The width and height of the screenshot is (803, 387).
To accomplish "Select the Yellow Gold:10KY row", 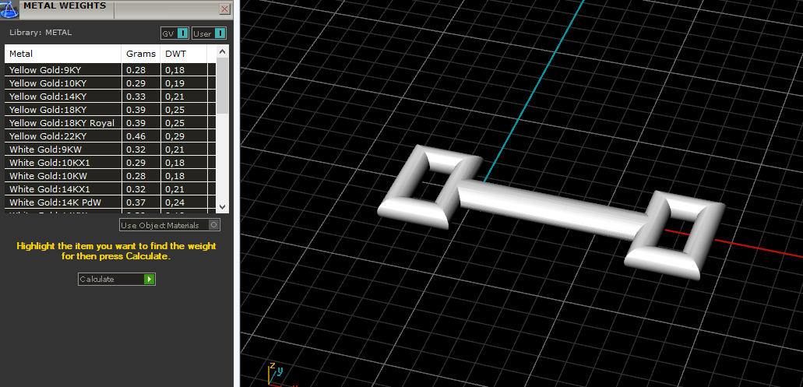I will pyautogui.click(x=110, y=83).
